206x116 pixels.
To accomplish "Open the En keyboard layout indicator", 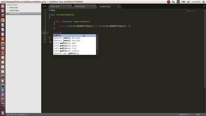I will coord(178,2).
